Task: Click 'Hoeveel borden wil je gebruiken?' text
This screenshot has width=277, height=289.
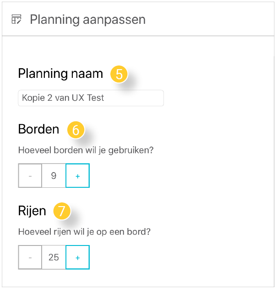Action: 86,150
